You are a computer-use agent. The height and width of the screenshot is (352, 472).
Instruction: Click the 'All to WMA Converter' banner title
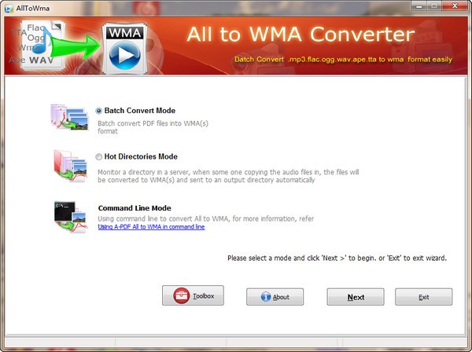301,35
